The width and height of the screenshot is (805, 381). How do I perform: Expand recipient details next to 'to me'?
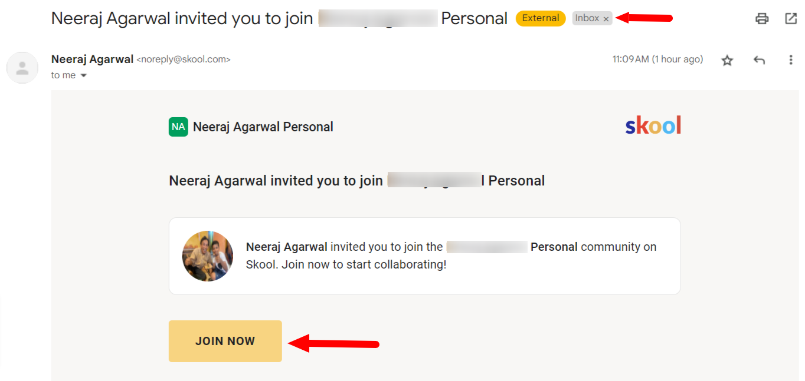pos(83,75)
